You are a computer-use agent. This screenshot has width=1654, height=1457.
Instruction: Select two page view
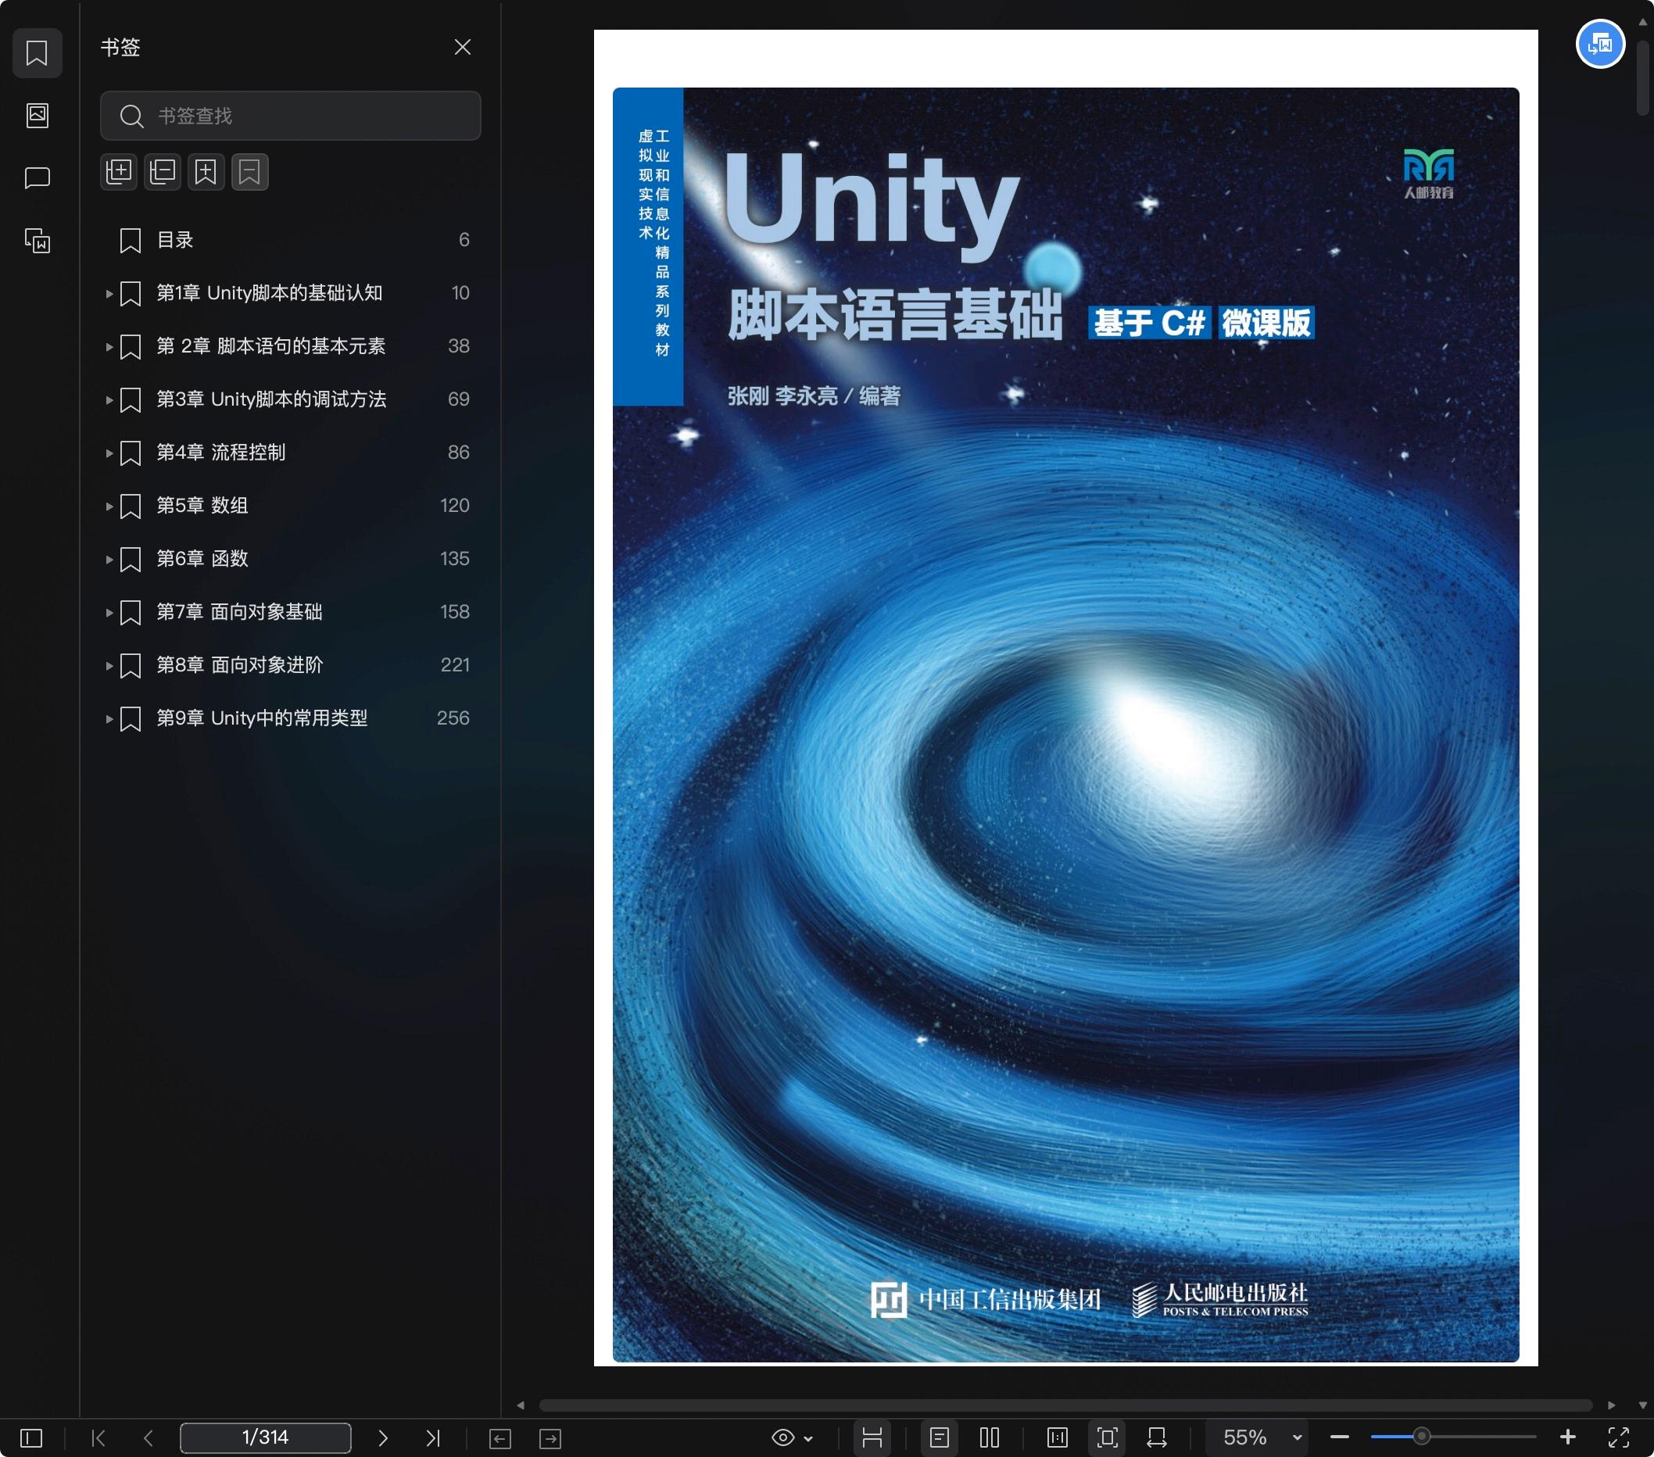click(x=990, y=1437)
